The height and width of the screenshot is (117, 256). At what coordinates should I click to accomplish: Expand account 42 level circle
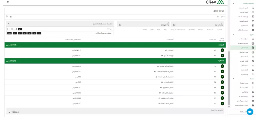point(222,56)
